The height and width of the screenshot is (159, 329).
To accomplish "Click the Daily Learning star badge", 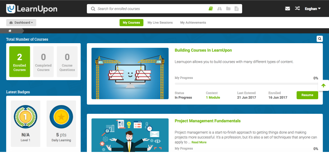I will [61, 117].
